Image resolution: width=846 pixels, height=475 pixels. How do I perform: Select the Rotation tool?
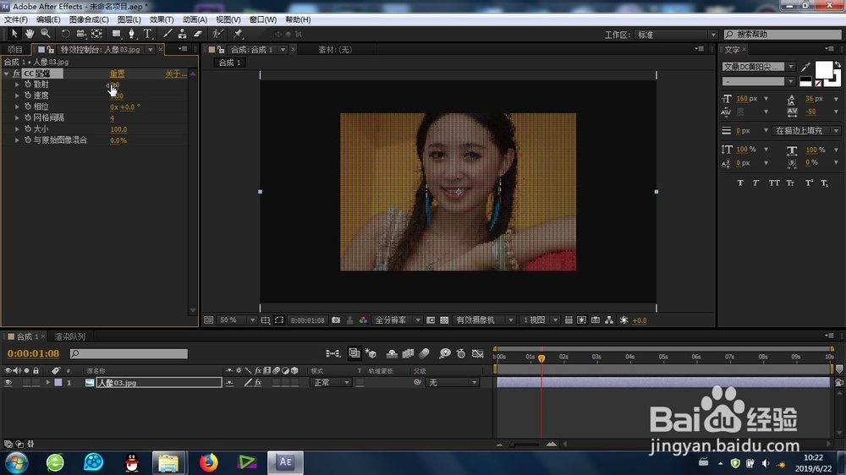click(65, 34)
